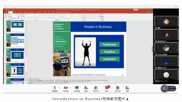
Task: Switch to the Design ribbon tab
Action: point(20,12)
